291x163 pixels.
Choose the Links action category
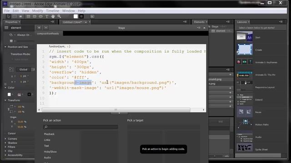47,140
